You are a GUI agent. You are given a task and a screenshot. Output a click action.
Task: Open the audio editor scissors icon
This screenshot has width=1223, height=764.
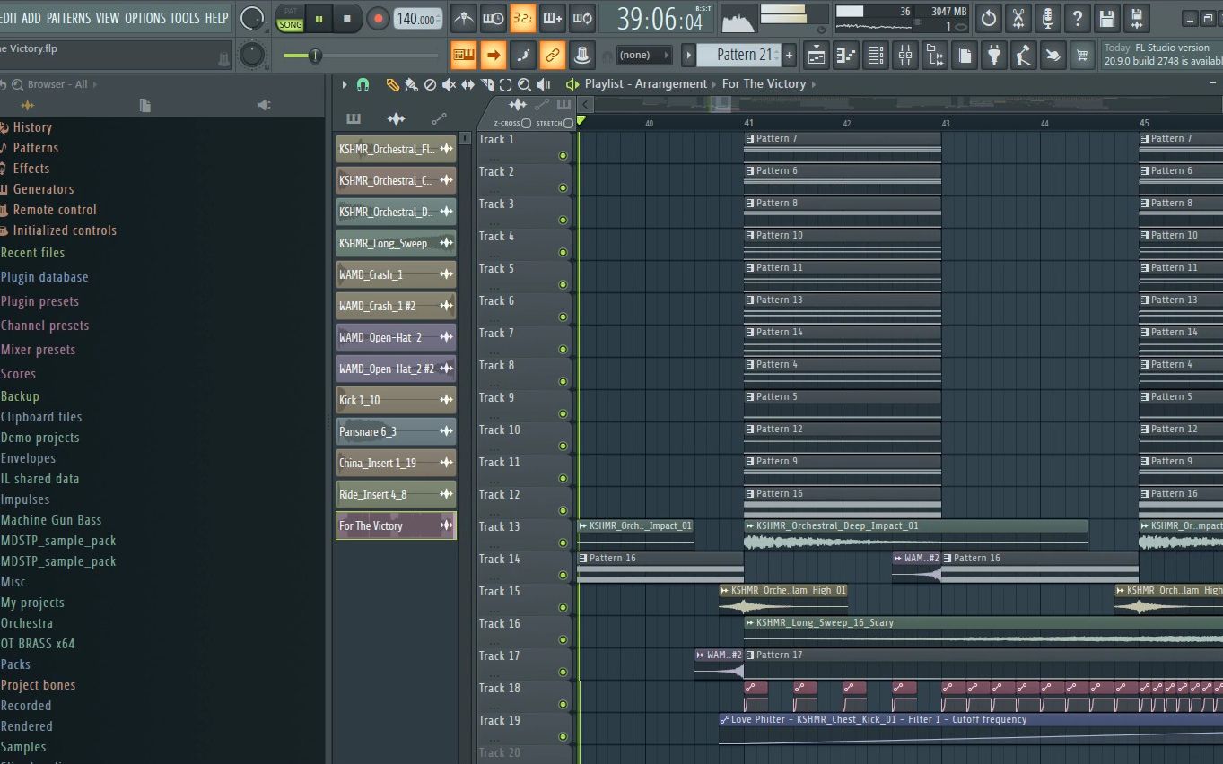click(x=1018, y=18)
